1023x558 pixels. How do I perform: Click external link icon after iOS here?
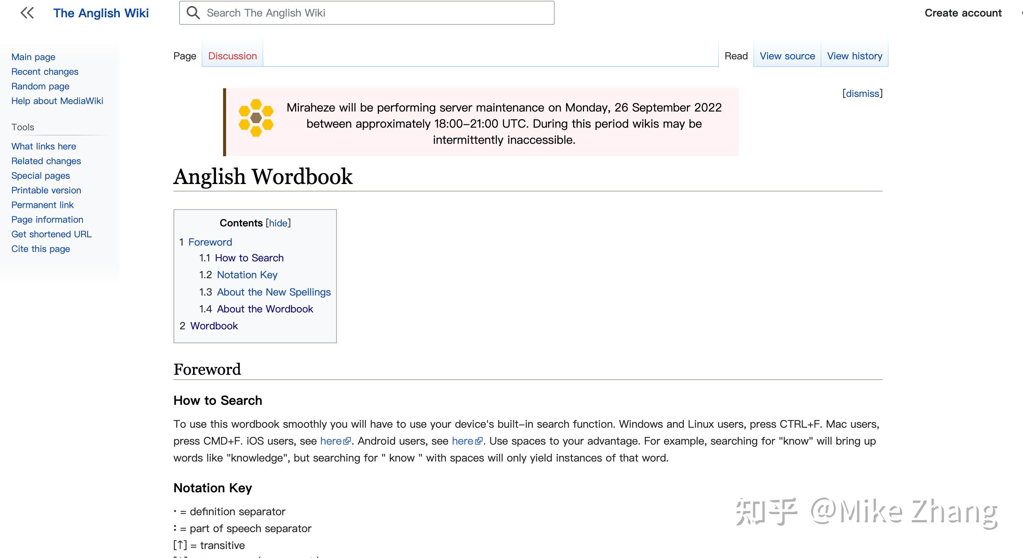click(347, 441)
